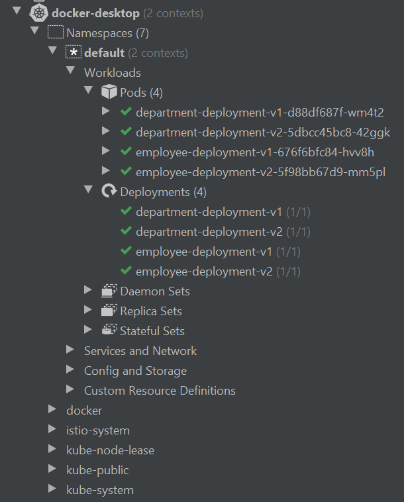Click the Replica Sets icon
This screenshot has height=502, width=404.
(x=109, y=311)
